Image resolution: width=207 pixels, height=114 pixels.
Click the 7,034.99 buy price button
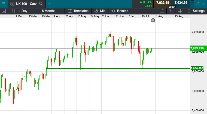click(x=181, y=3)
